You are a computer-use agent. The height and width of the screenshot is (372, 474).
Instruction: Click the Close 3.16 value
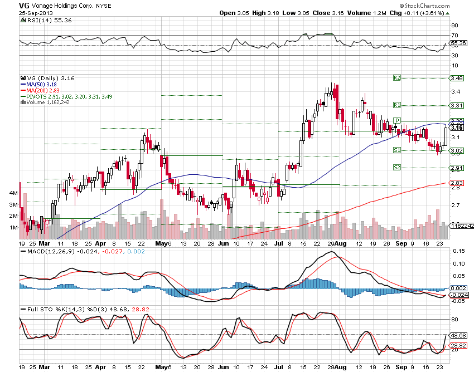click(x=328, y=13)
